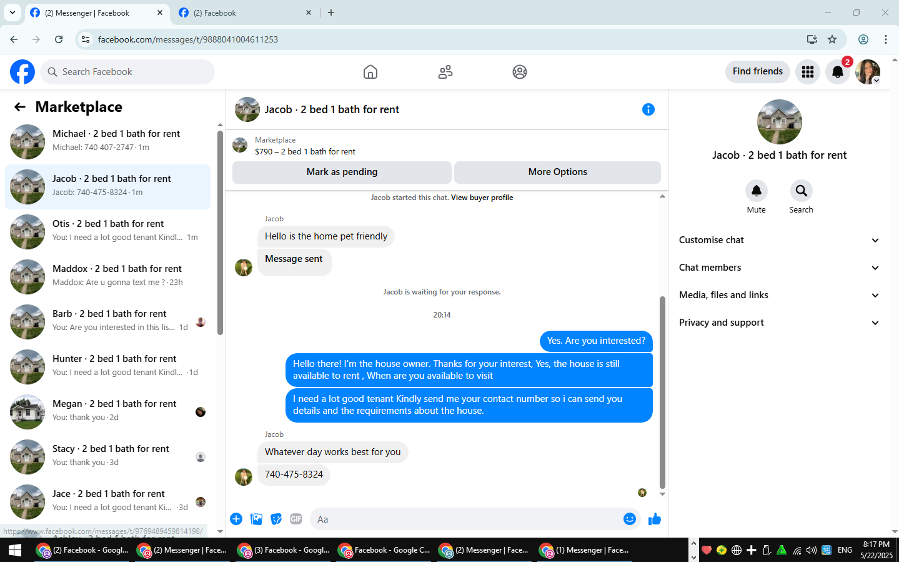Open Hunter's 2 bed 1 bath conversation
Viewport: 899px width, 562px height.
pyautogui.click(x=107, y=367)
